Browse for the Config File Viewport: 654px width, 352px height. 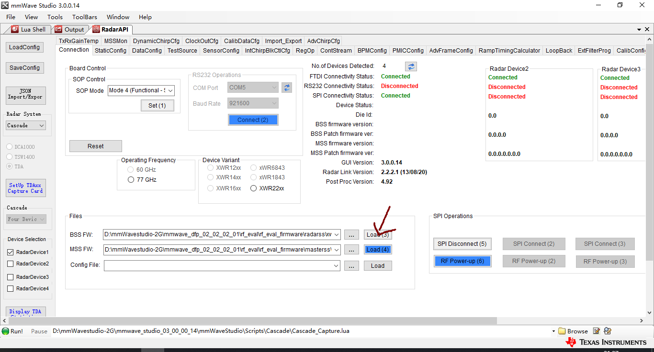351,265
